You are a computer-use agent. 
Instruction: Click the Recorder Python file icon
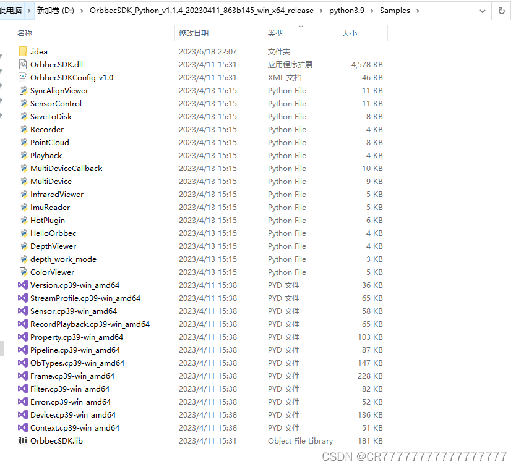[23, 130]
